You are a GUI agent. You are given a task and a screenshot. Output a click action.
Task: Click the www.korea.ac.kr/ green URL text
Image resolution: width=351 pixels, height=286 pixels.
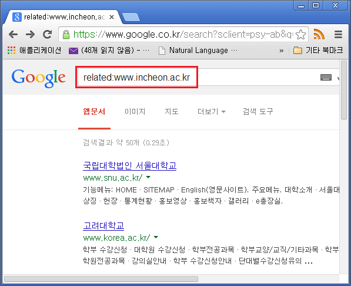(x=116, y=238)
